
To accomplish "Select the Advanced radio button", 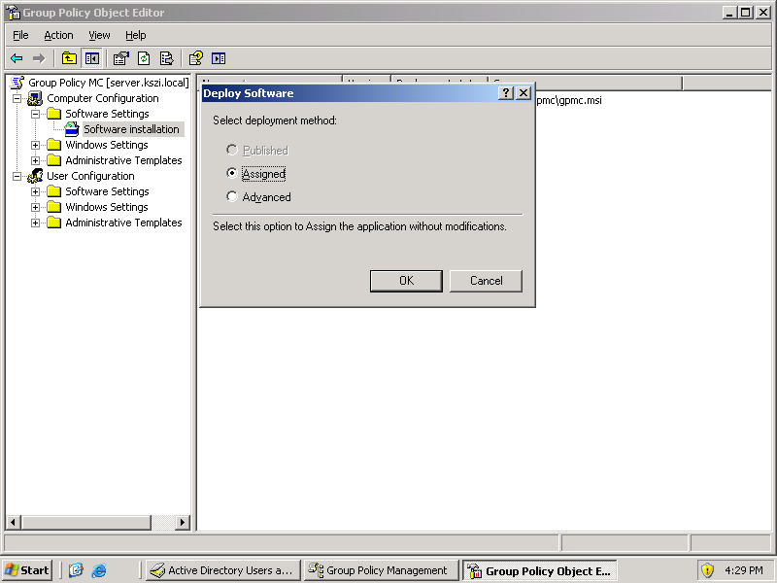I will click(x=231, y=196).
